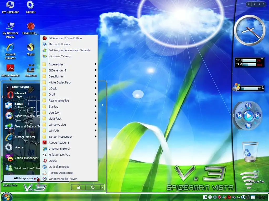Image resolution: width=269 pixels, height=201 pixels.
Task: Expand the Yahoo! Messenger folder submenu
Action: 70,137
